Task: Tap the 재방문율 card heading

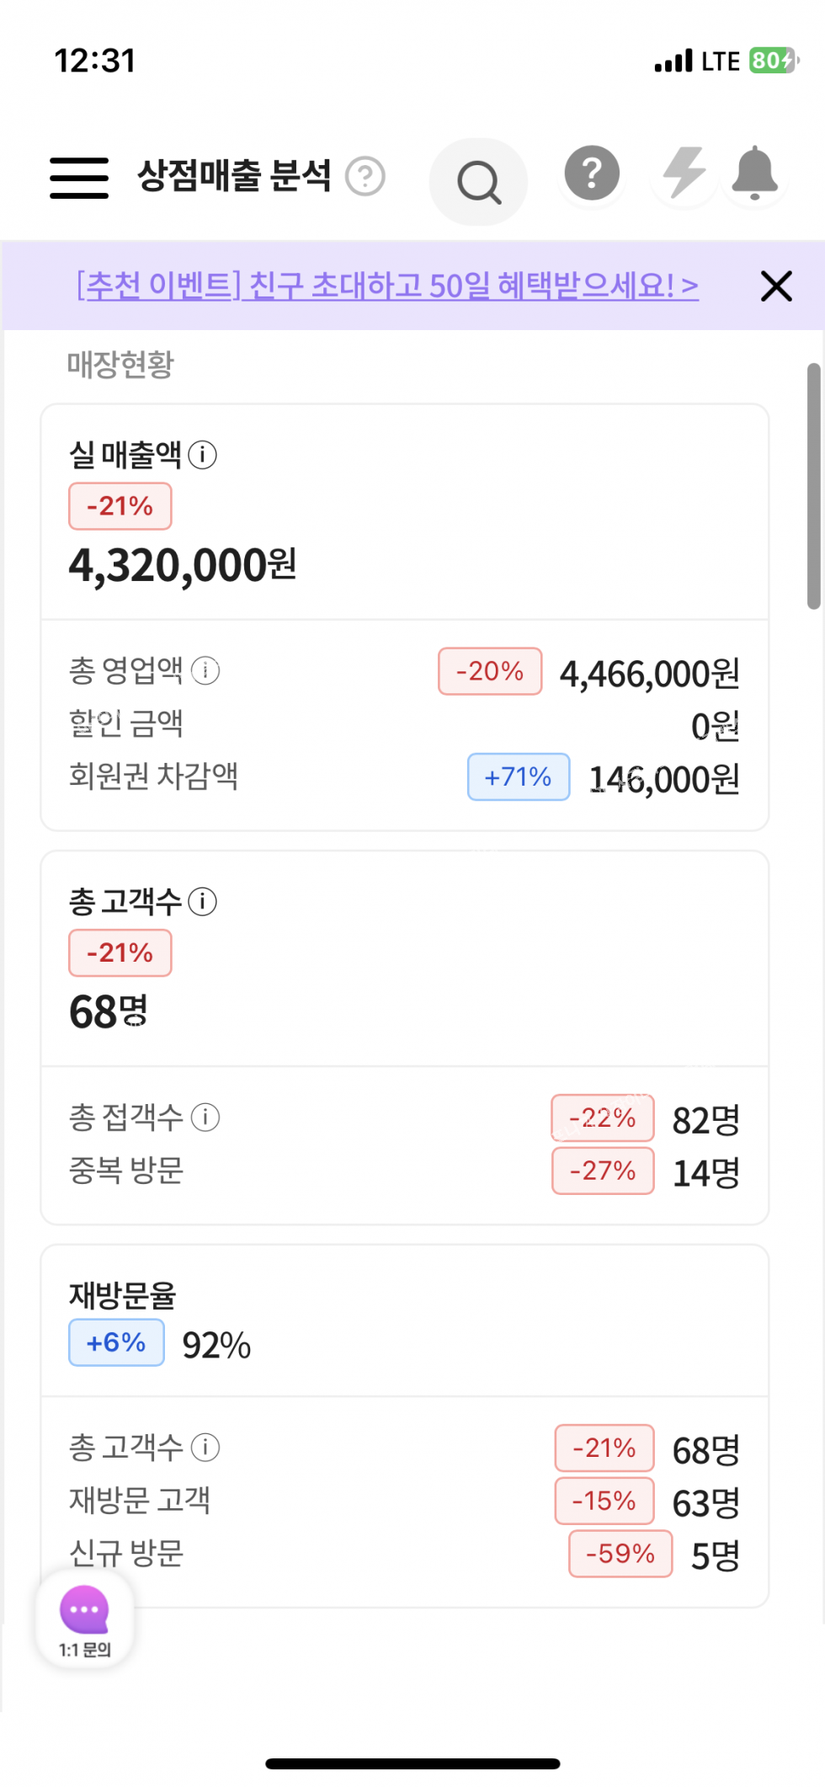Action: [123, 1295]
